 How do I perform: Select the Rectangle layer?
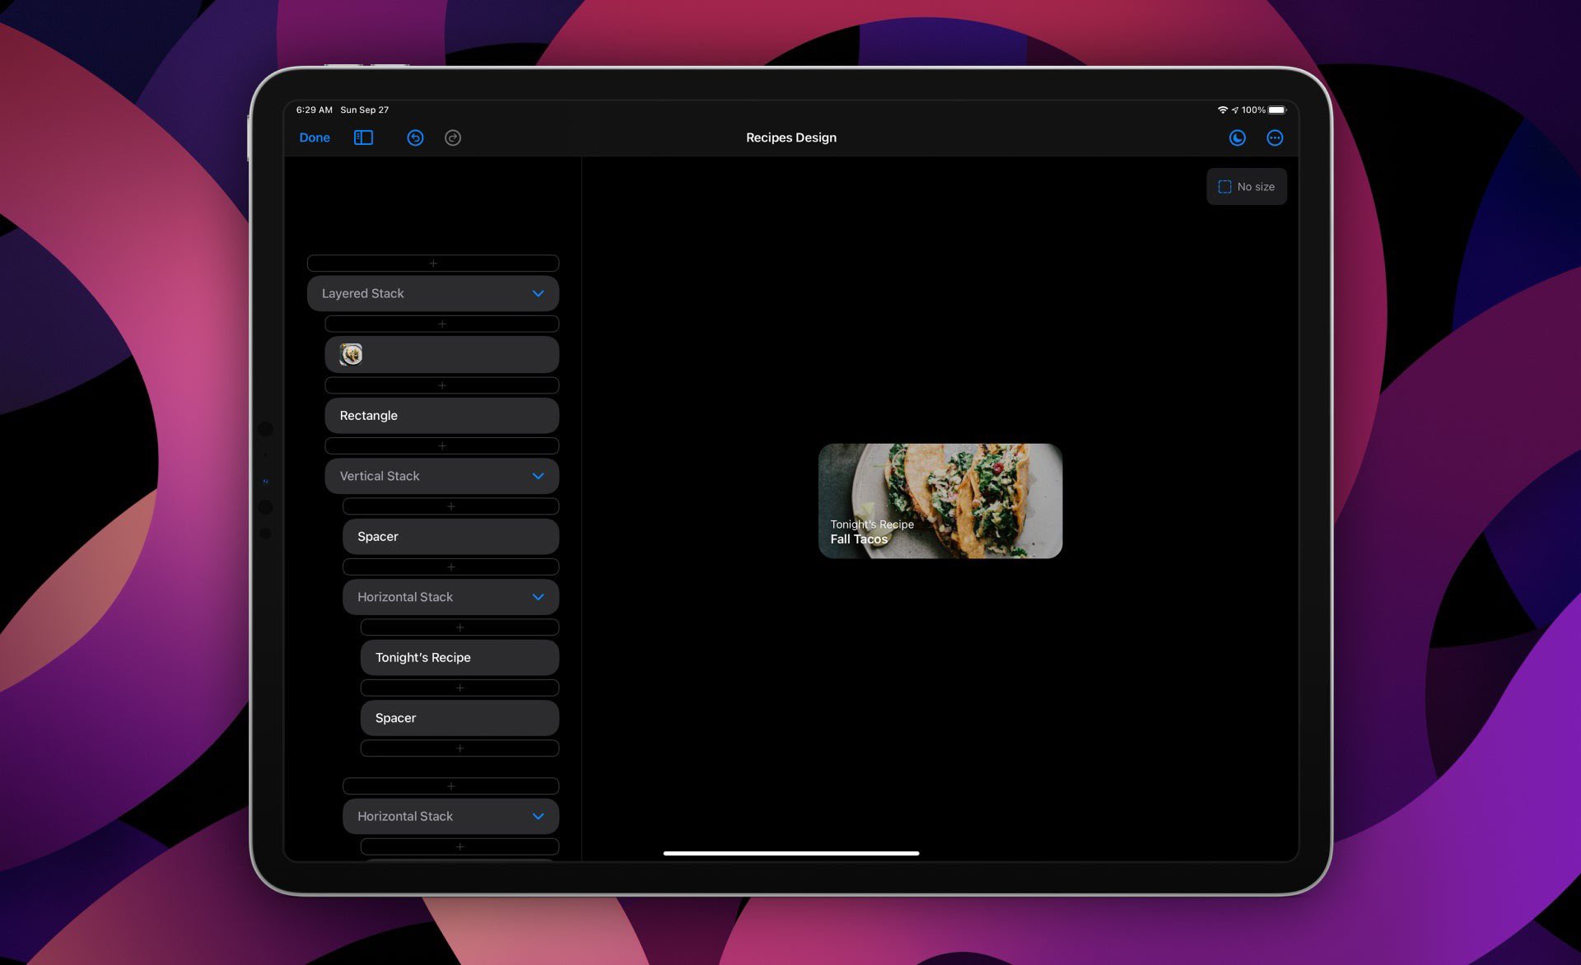click(x=441, y=416)
